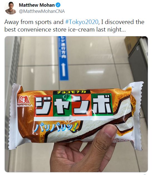The width and height of the screenshot is (152, 175).
Task: Click the large ジャンボ product lettering
Action: point(74,105)
